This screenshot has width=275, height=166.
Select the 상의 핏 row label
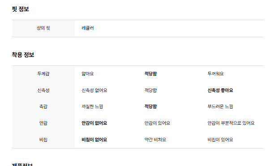[x=43, y=28]
